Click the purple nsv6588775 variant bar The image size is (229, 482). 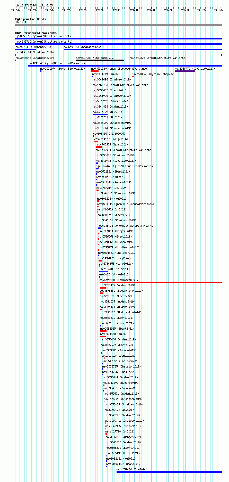(185, 71)
